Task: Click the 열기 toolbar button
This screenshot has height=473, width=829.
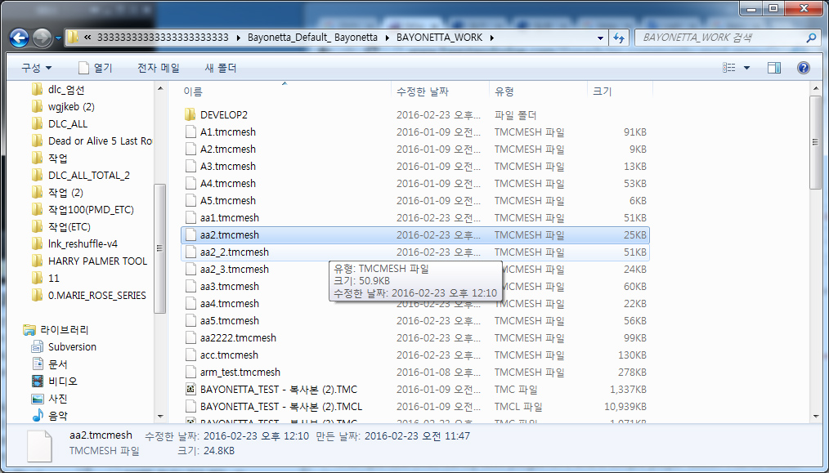Action: [x=95, y=68]
